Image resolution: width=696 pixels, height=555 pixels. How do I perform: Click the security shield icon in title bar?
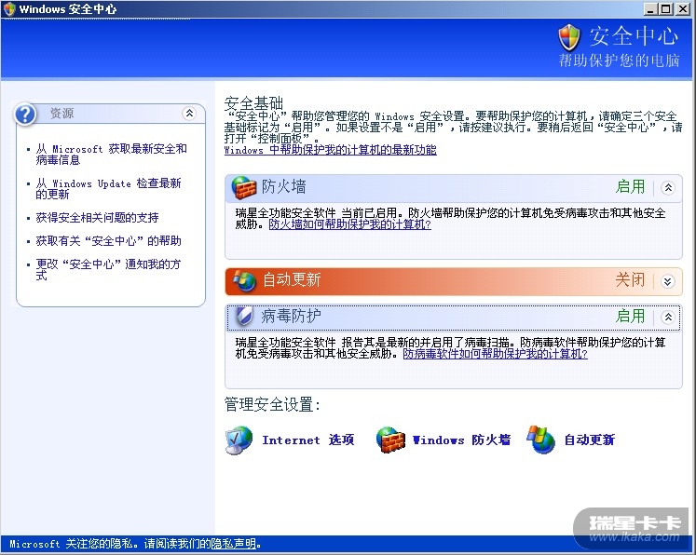9,9
